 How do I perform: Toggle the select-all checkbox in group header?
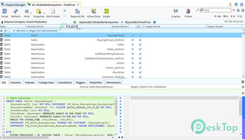[6, 31]
